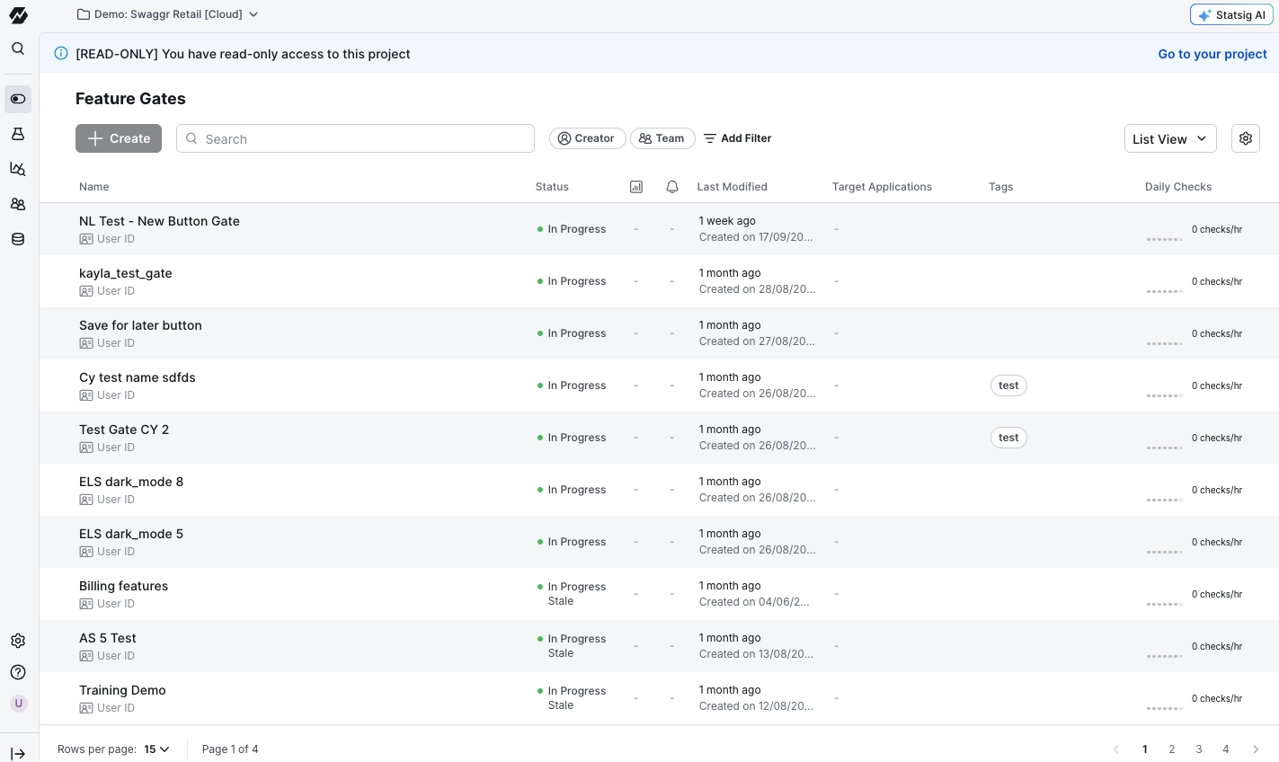
Task: Open Feature Gates from the sidebar toggle icon
Action: tap(18, 99)
